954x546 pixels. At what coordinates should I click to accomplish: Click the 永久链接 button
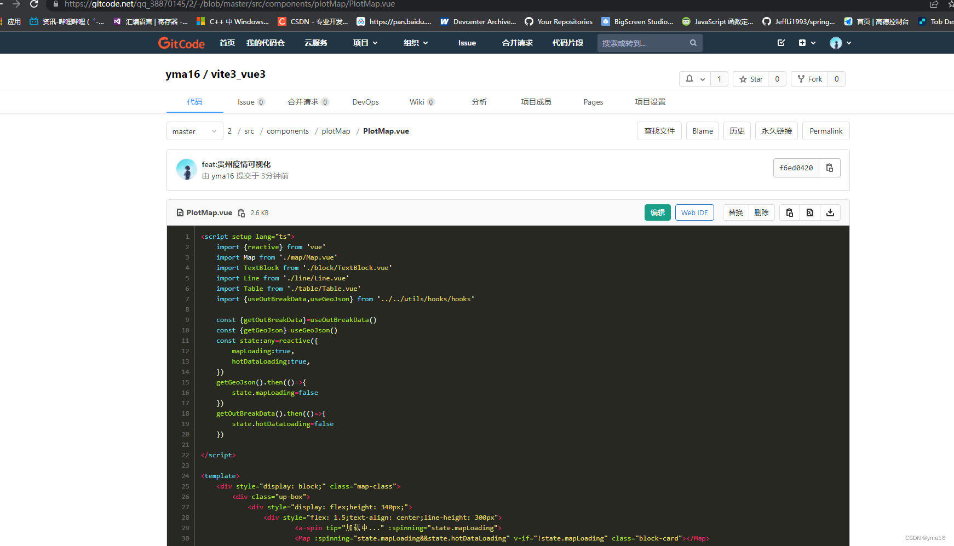[777, 131]
